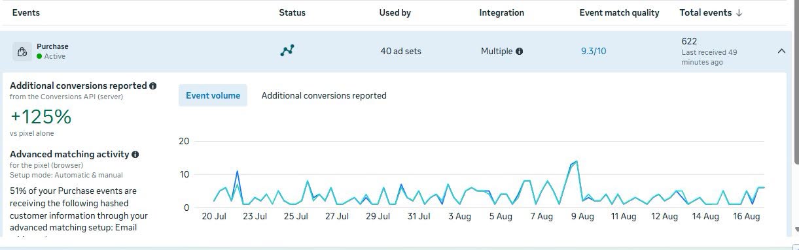This screenshot has height=250, width=799.
Task: Click the 40 ad sets cell
Action: pos(400,51)
